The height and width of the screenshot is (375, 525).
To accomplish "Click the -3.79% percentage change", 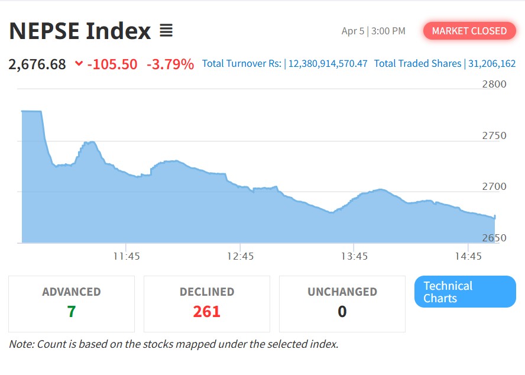I will (x=170, y=64).
